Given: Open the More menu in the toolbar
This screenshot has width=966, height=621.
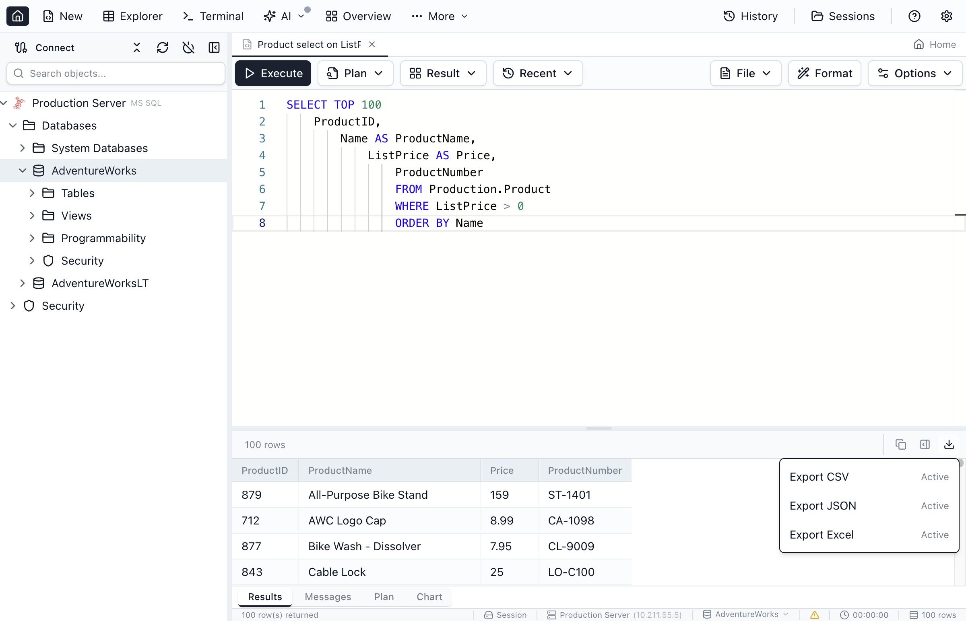Looking at the screenshot, I should coord(440,16).
